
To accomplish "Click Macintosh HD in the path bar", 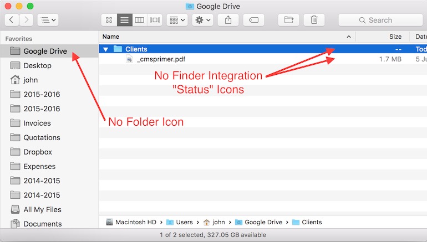I will pos(136,222).
